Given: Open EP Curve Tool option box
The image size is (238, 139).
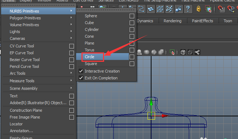Looking at the screenshot, I should [x=71, y=53].
